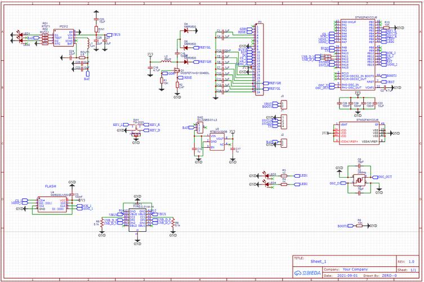The height and width of the screenshot is (282, 424).
Task: Select the R6 10K resistor
Action: (359, 226)
